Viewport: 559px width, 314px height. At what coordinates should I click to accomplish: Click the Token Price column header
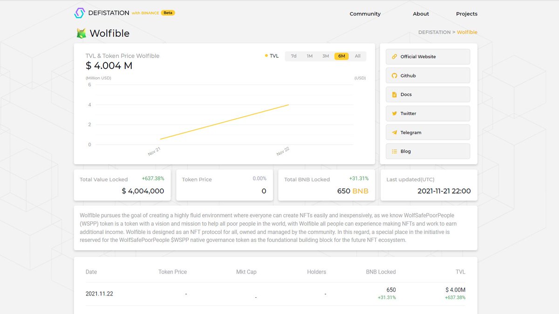pyautogui.click(x=172, y=272)
